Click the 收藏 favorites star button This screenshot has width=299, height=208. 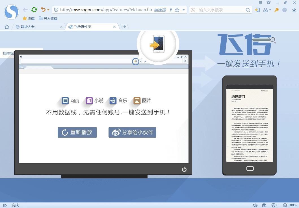pos(29,18)
